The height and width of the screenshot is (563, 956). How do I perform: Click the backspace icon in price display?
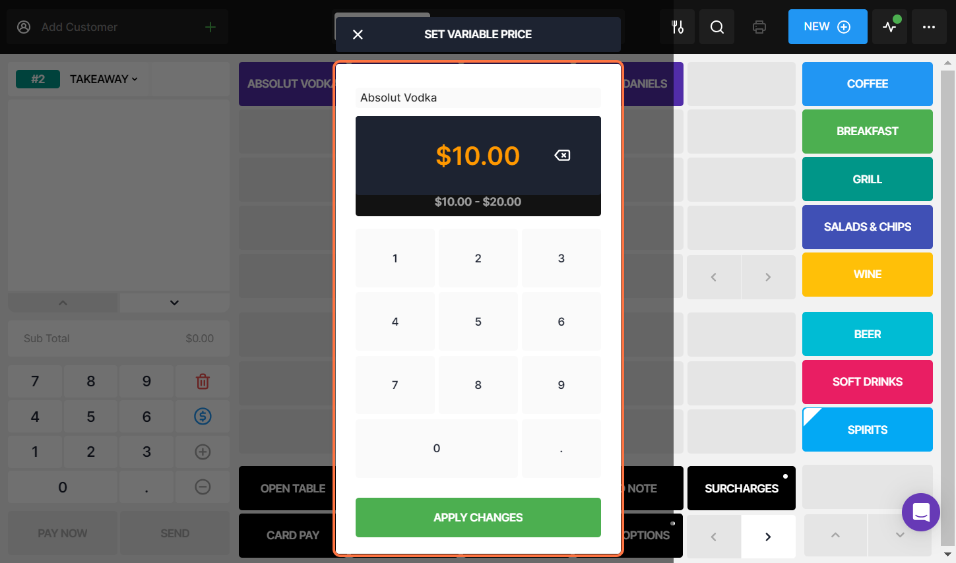(x=562, y=156)
